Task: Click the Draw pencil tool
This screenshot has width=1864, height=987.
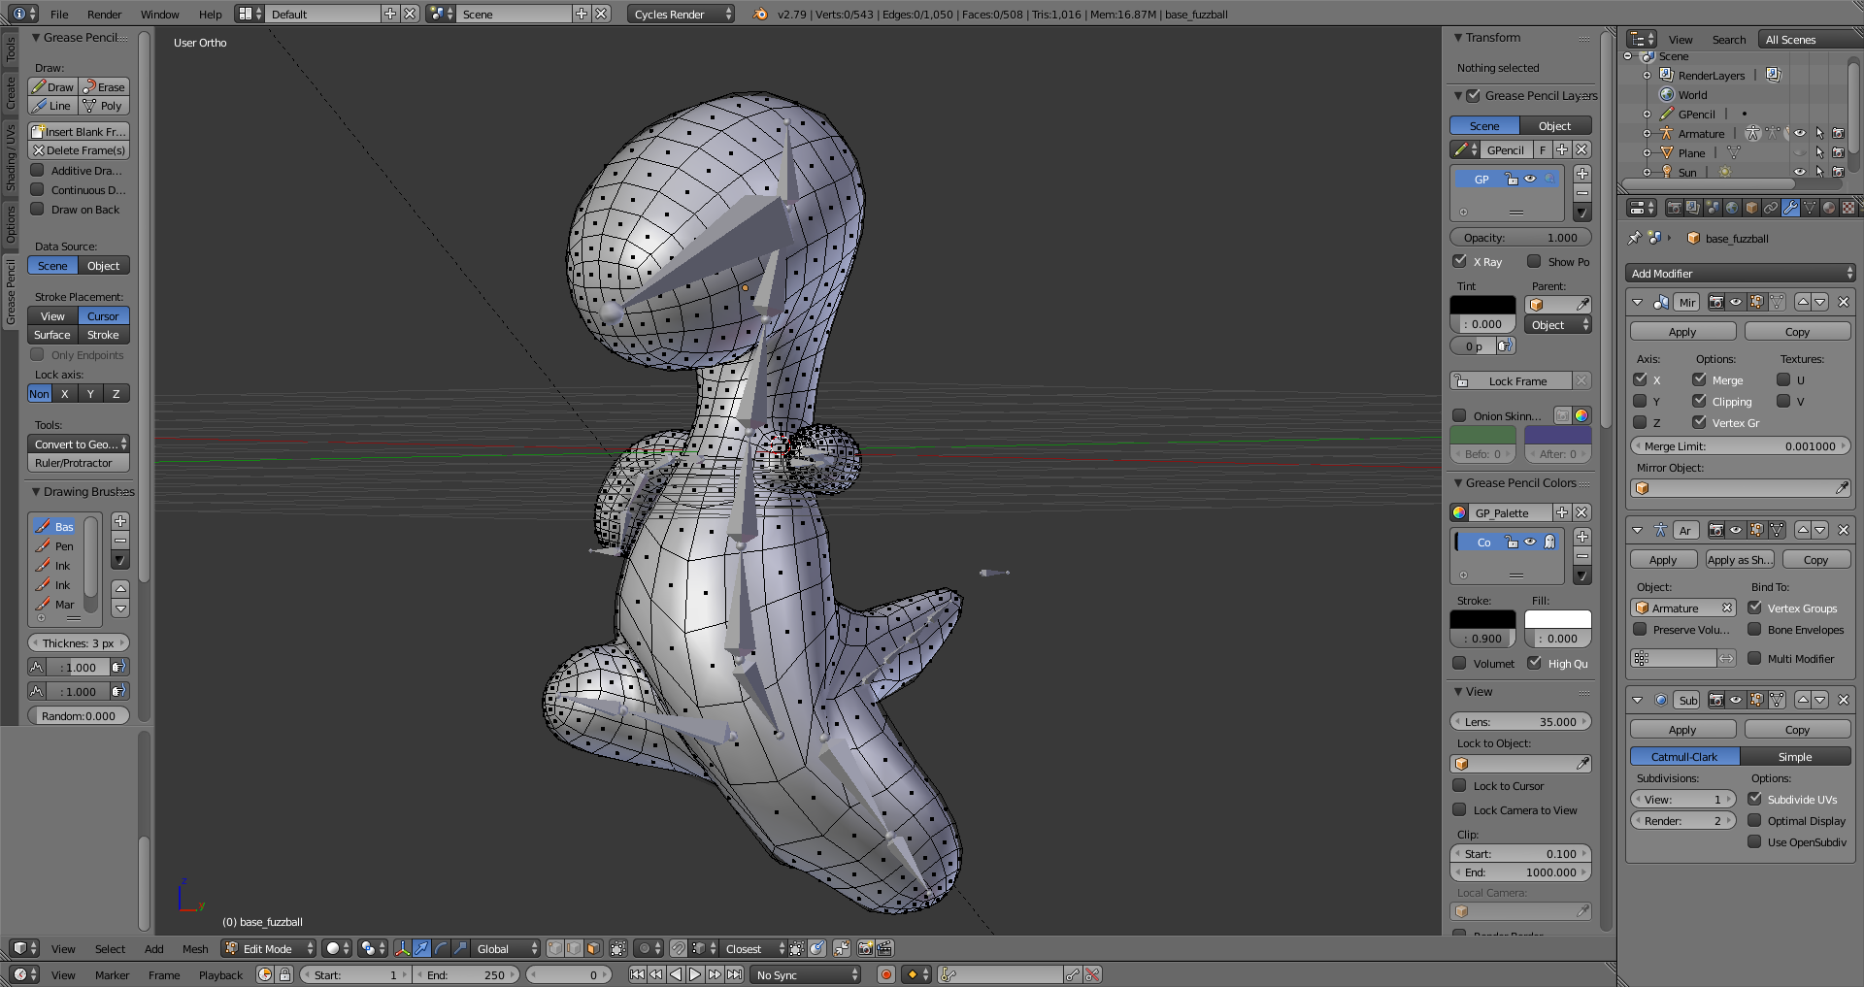Action: click(x=52, y=86)
